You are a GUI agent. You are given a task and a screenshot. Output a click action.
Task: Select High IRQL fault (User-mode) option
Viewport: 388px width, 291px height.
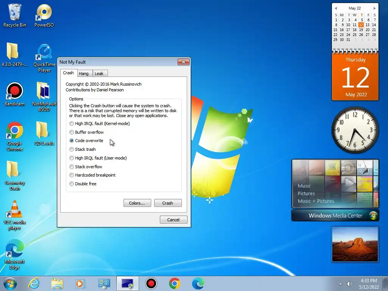[98, 158]
